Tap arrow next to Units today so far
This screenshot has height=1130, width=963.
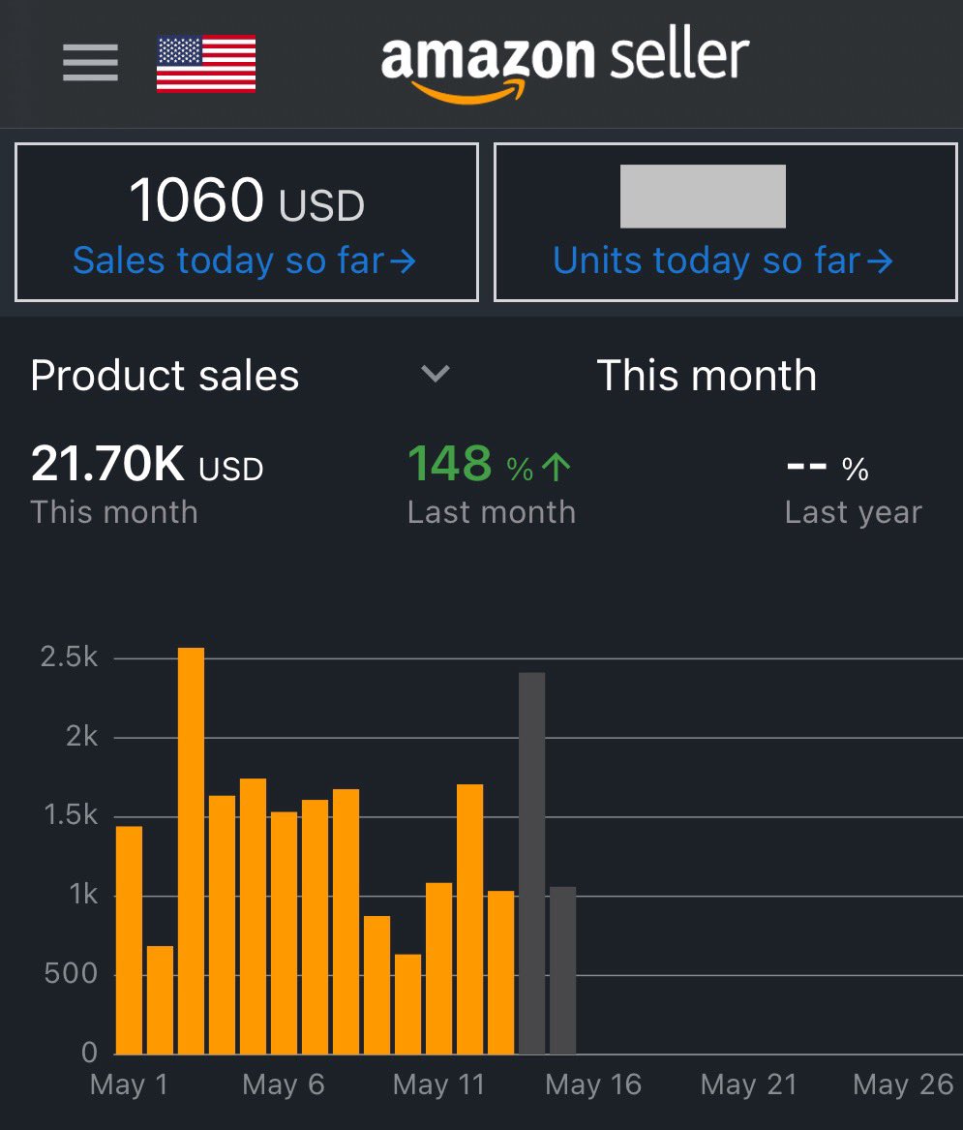click(x=880, y=260)
